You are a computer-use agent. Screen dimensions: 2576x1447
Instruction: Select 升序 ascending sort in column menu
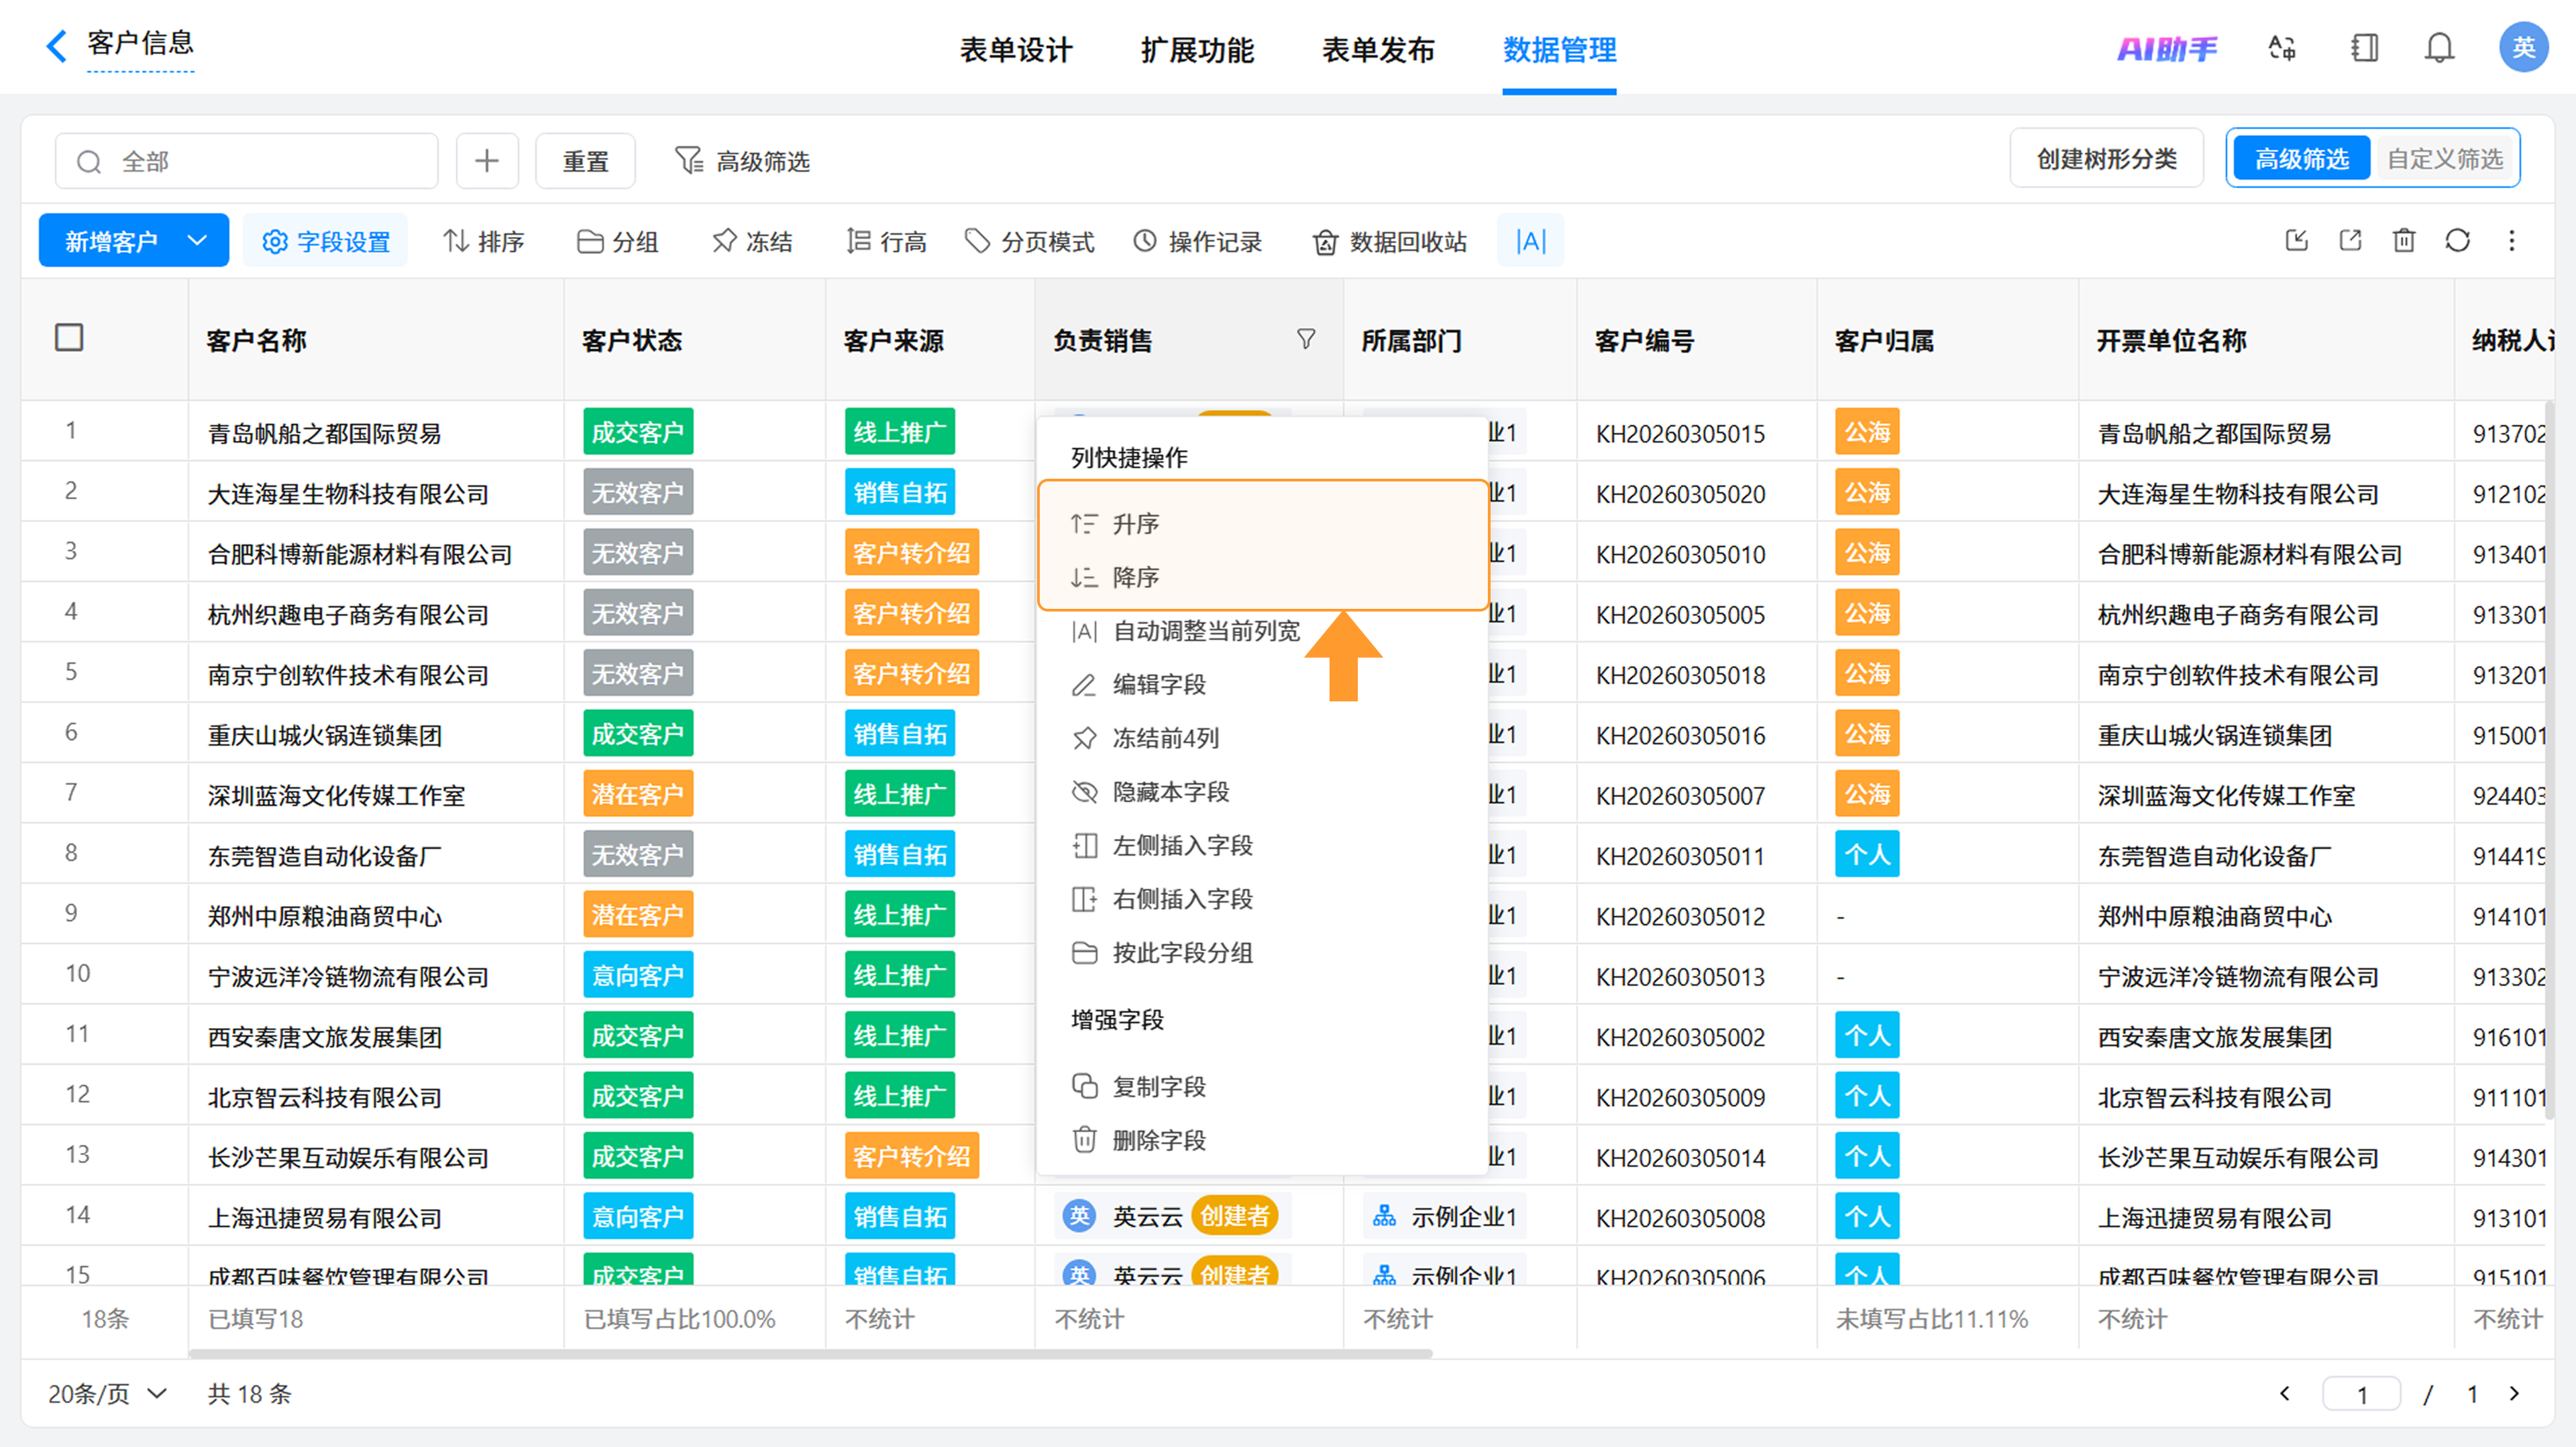pos(1263,524)
